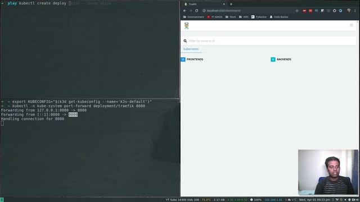Click 'Handling connection for 8080' line
This screenshot has height=202, width=360.
33,119
